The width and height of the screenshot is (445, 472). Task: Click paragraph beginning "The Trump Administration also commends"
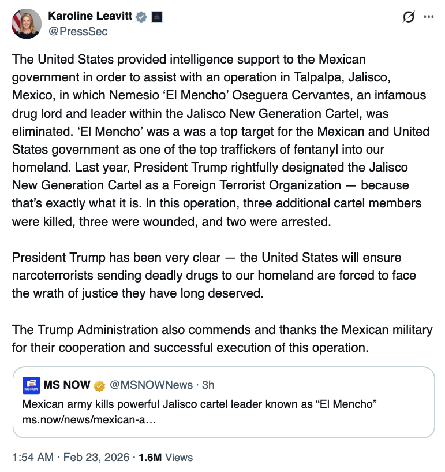coord(222,339)
